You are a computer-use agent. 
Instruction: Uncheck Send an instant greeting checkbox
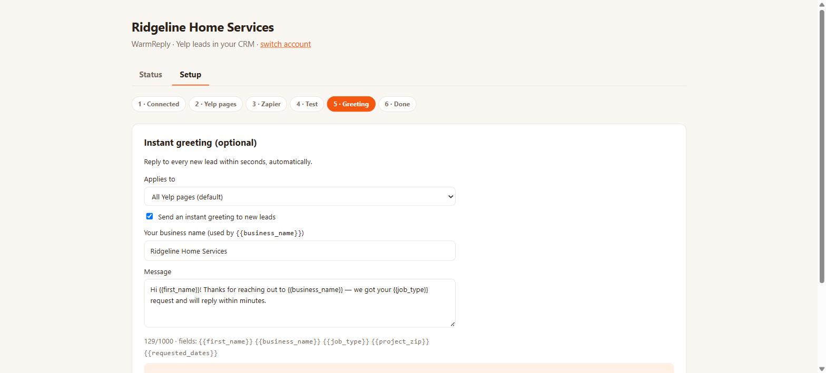pyautogui.click(x=150, y=216)
